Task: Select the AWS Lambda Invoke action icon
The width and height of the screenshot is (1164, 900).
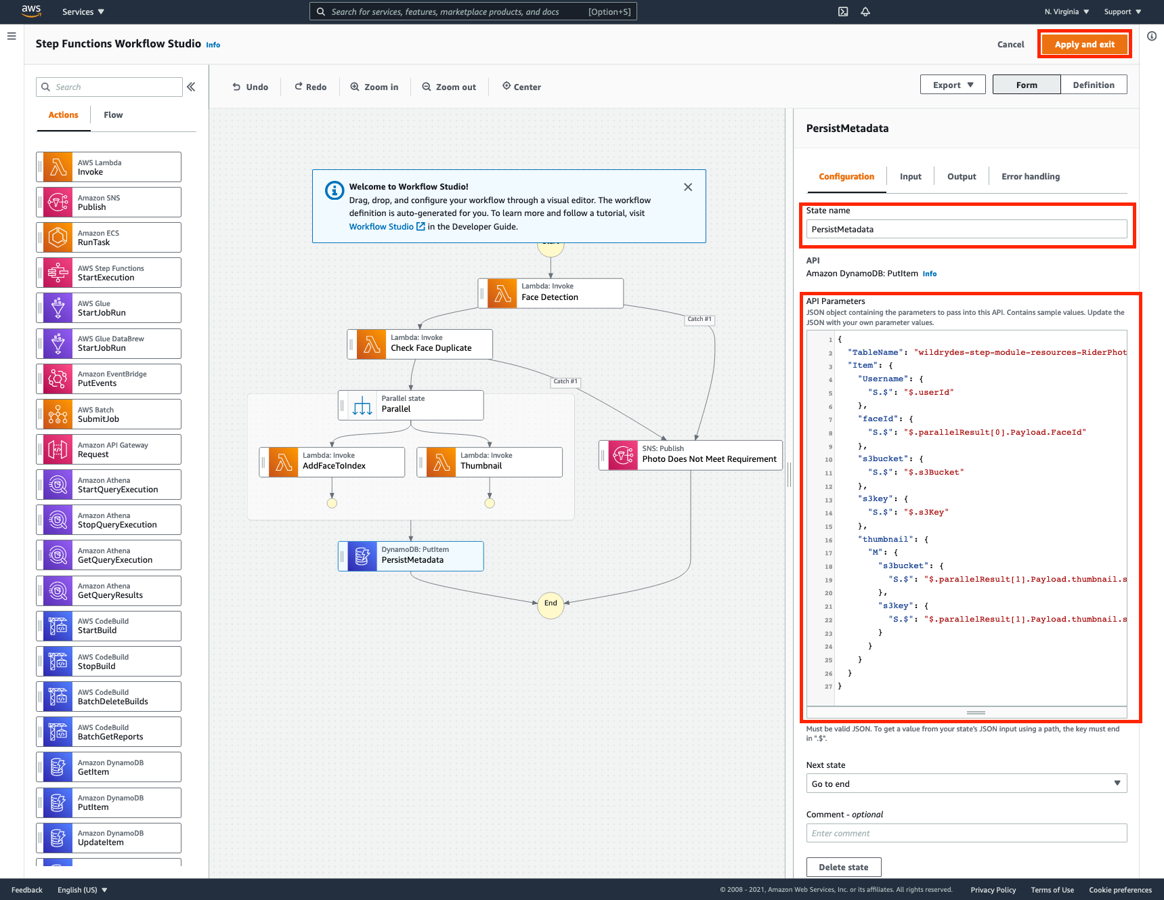Action: click(58, 167)
